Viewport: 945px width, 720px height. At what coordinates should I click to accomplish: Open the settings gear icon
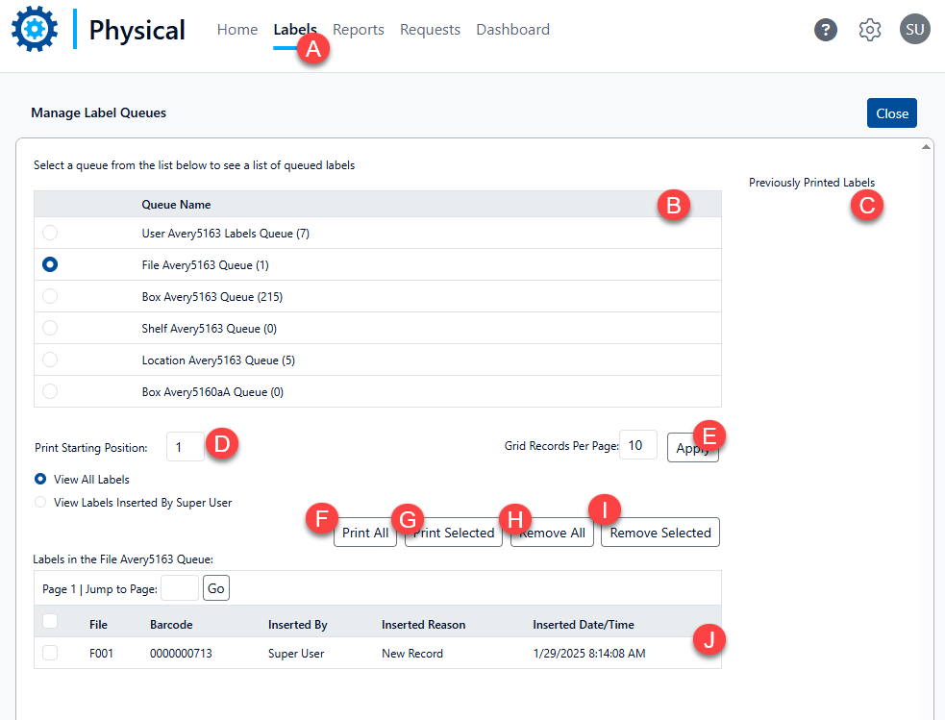pyautogui.click(x=870, y=30)
